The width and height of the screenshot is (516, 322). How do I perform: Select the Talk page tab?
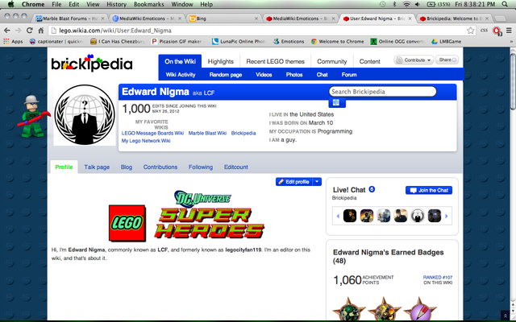(x=97, y=167)
